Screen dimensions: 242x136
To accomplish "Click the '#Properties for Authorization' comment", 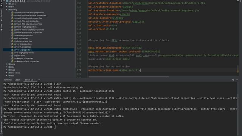I will point(109,66).
